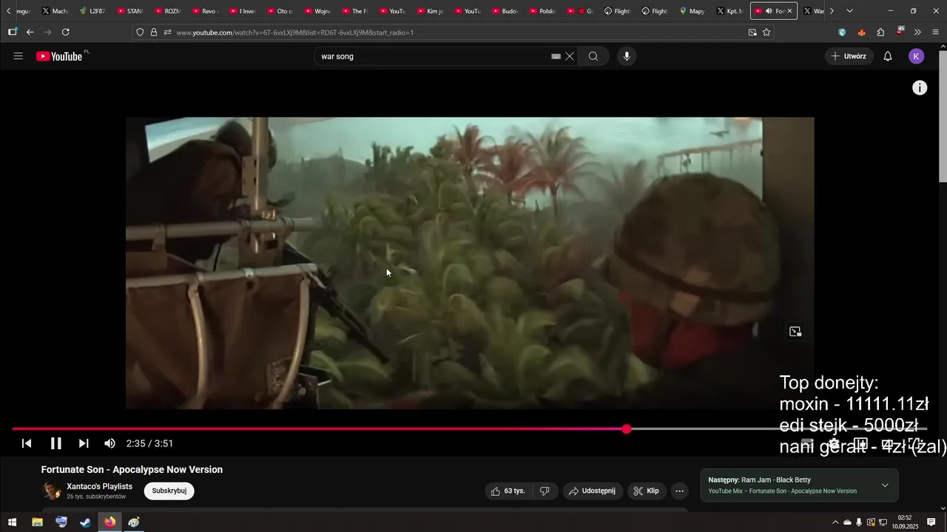The height and width of the screenshot is (532, 947).
Task: Bookmark this page with the star
Action: [x=766, y=33]
